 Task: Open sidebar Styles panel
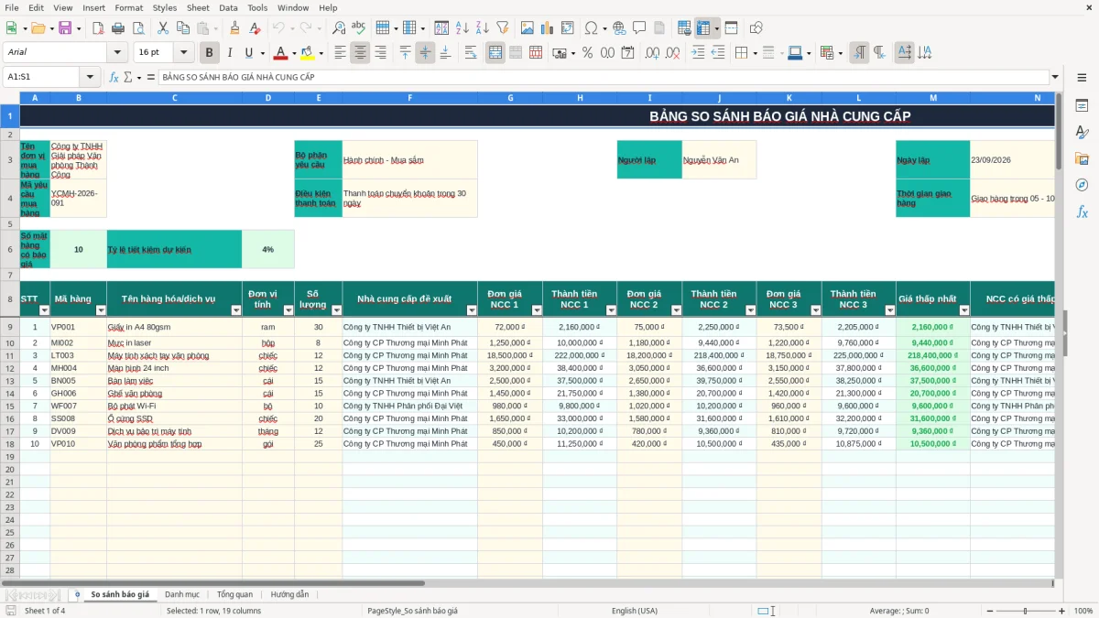pyautogui.click(x=1082, y=132)
